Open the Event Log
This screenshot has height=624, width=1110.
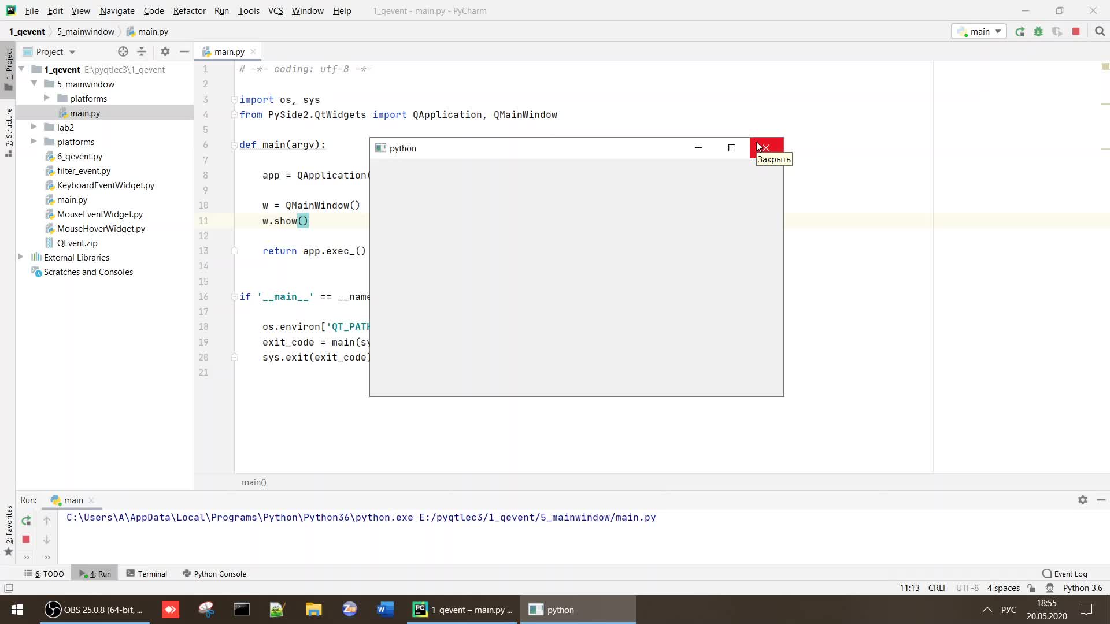click(x=1064, y=574)
